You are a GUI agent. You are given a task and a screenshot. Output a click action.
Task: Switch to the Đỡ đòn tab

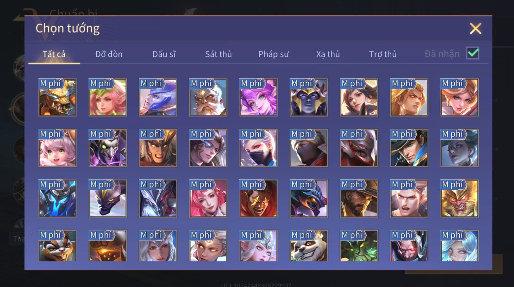click(x=109, y=54)
